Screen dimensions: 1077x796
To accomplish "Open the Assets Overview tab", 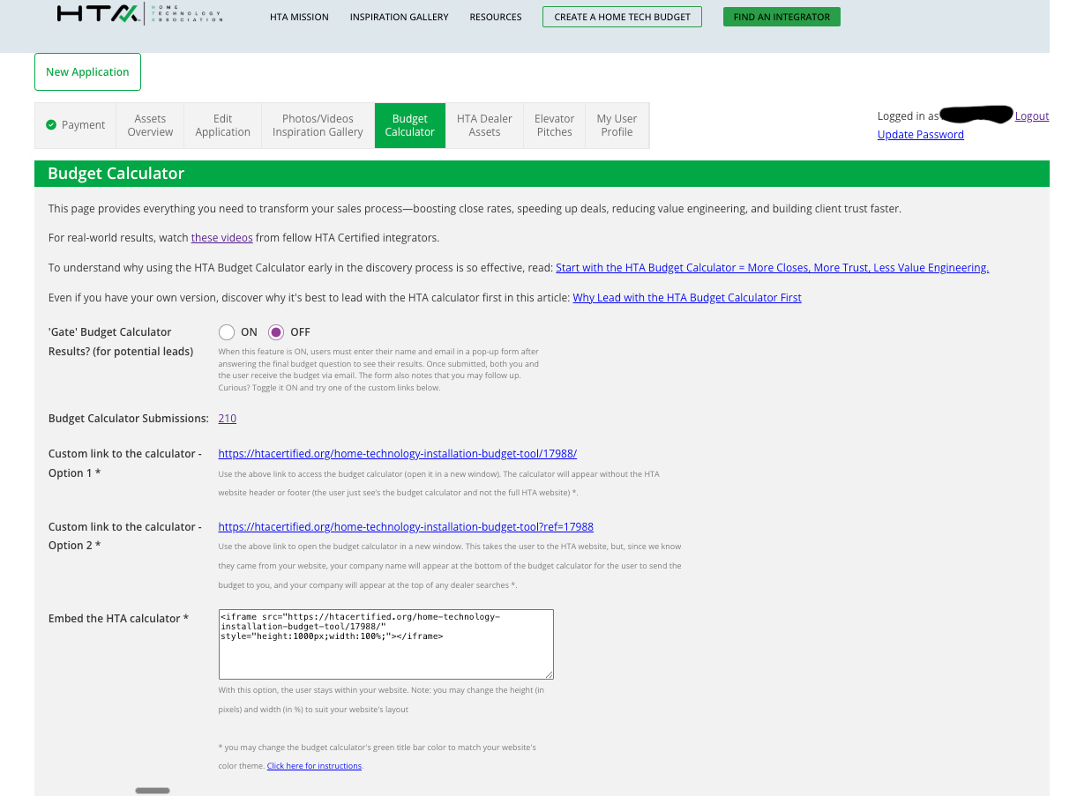I will tap(150, 125).
